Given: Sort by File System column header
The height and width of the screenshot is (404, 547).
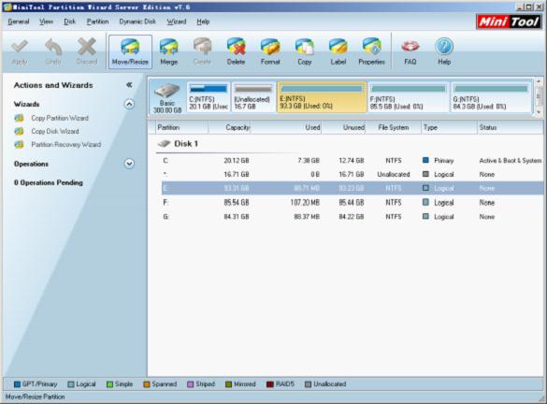Looking at the screenshot, I should (394, 127).
